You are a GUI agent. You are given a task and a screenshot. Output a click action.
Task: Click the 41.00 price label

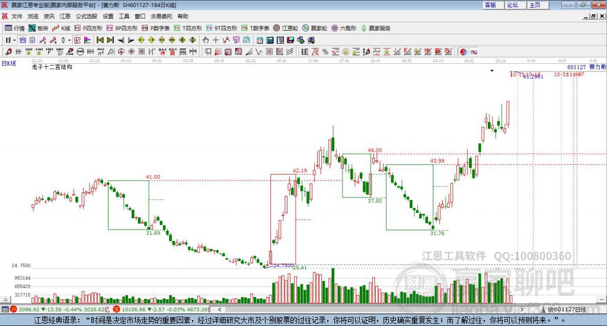point(153,177)
